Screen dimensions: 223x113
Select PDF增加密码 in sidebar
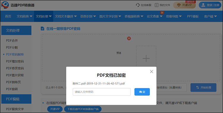(x=15, y=61)
